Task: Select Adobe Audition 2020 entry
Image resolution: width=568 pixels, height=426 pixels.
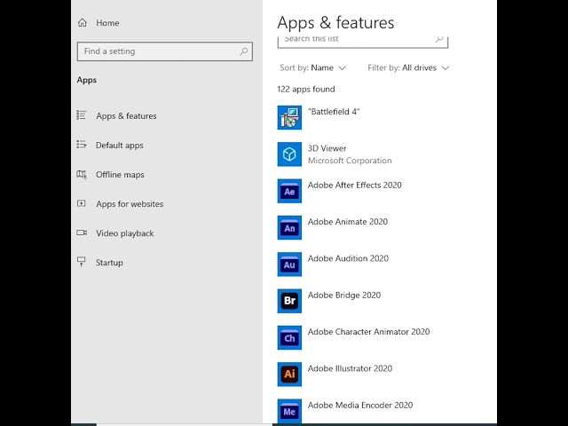Action: click(x=348, y=258)
